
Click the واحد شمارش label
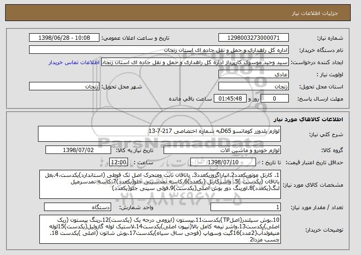point(136,208)
